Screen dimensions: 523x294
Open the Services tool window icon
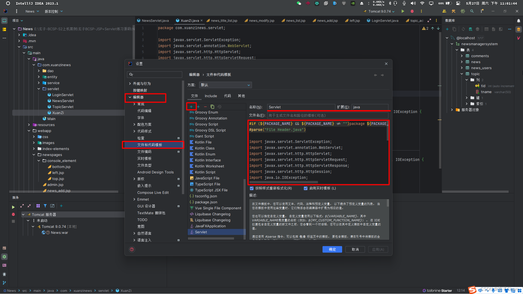tap(4, 256)
